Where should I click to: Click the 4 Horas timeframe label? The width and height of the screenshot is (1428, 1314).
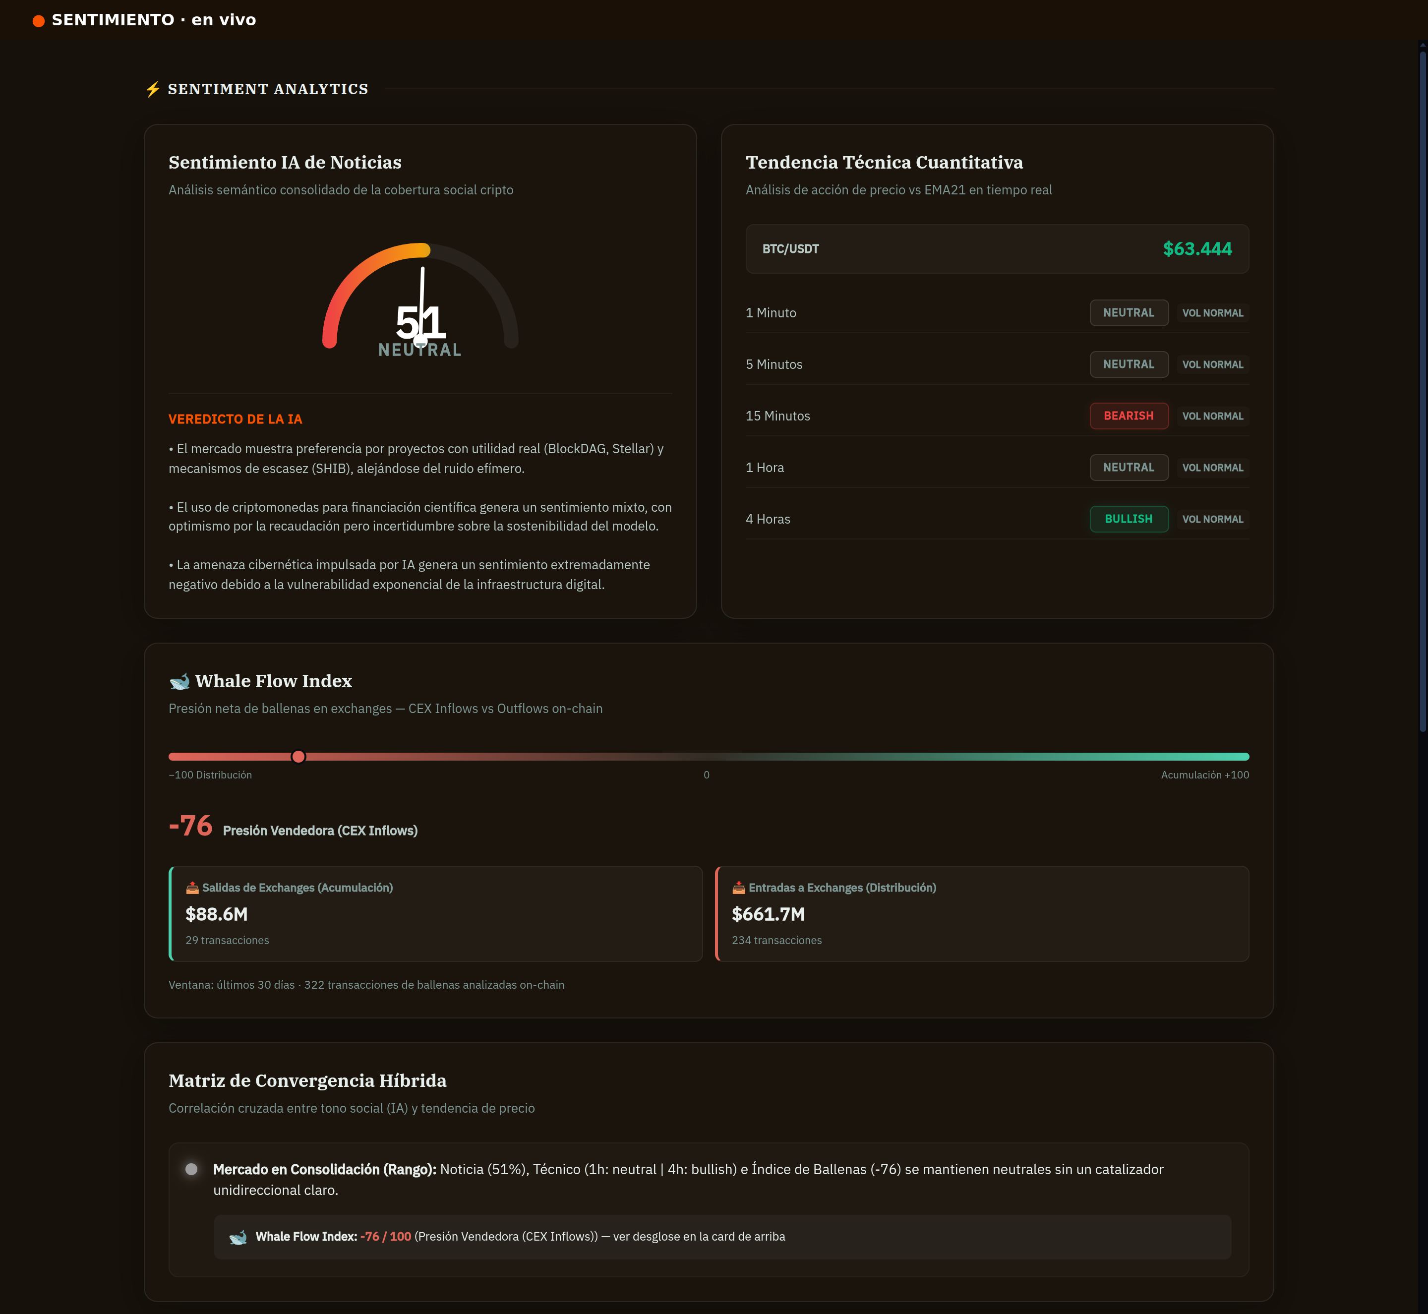768,519
